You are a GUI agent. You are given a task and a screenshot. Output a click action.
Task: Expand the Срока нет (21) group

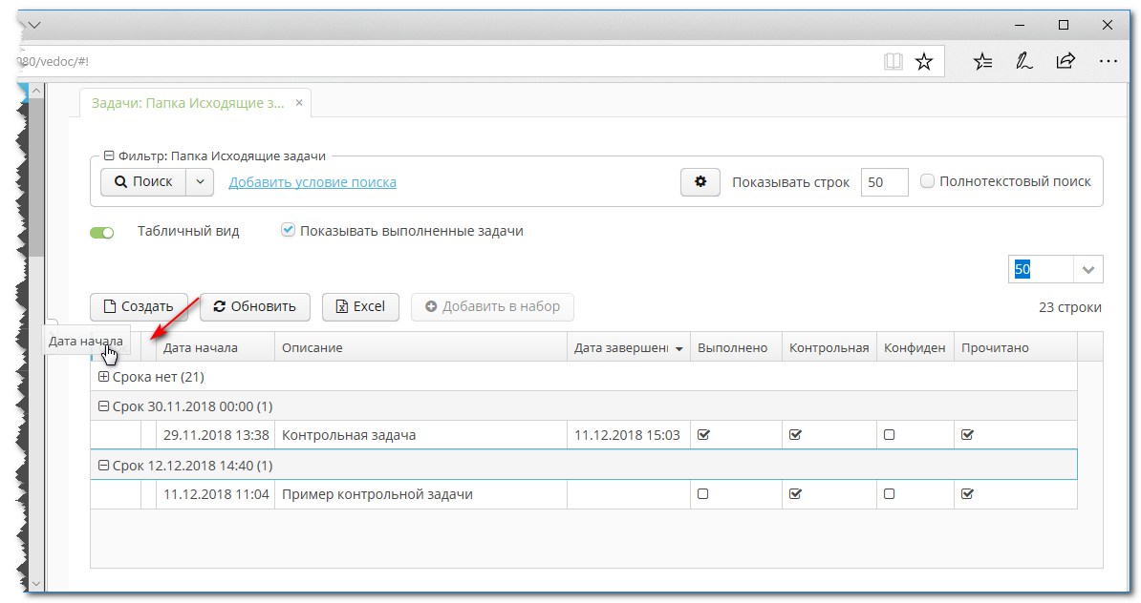point(104,377)
